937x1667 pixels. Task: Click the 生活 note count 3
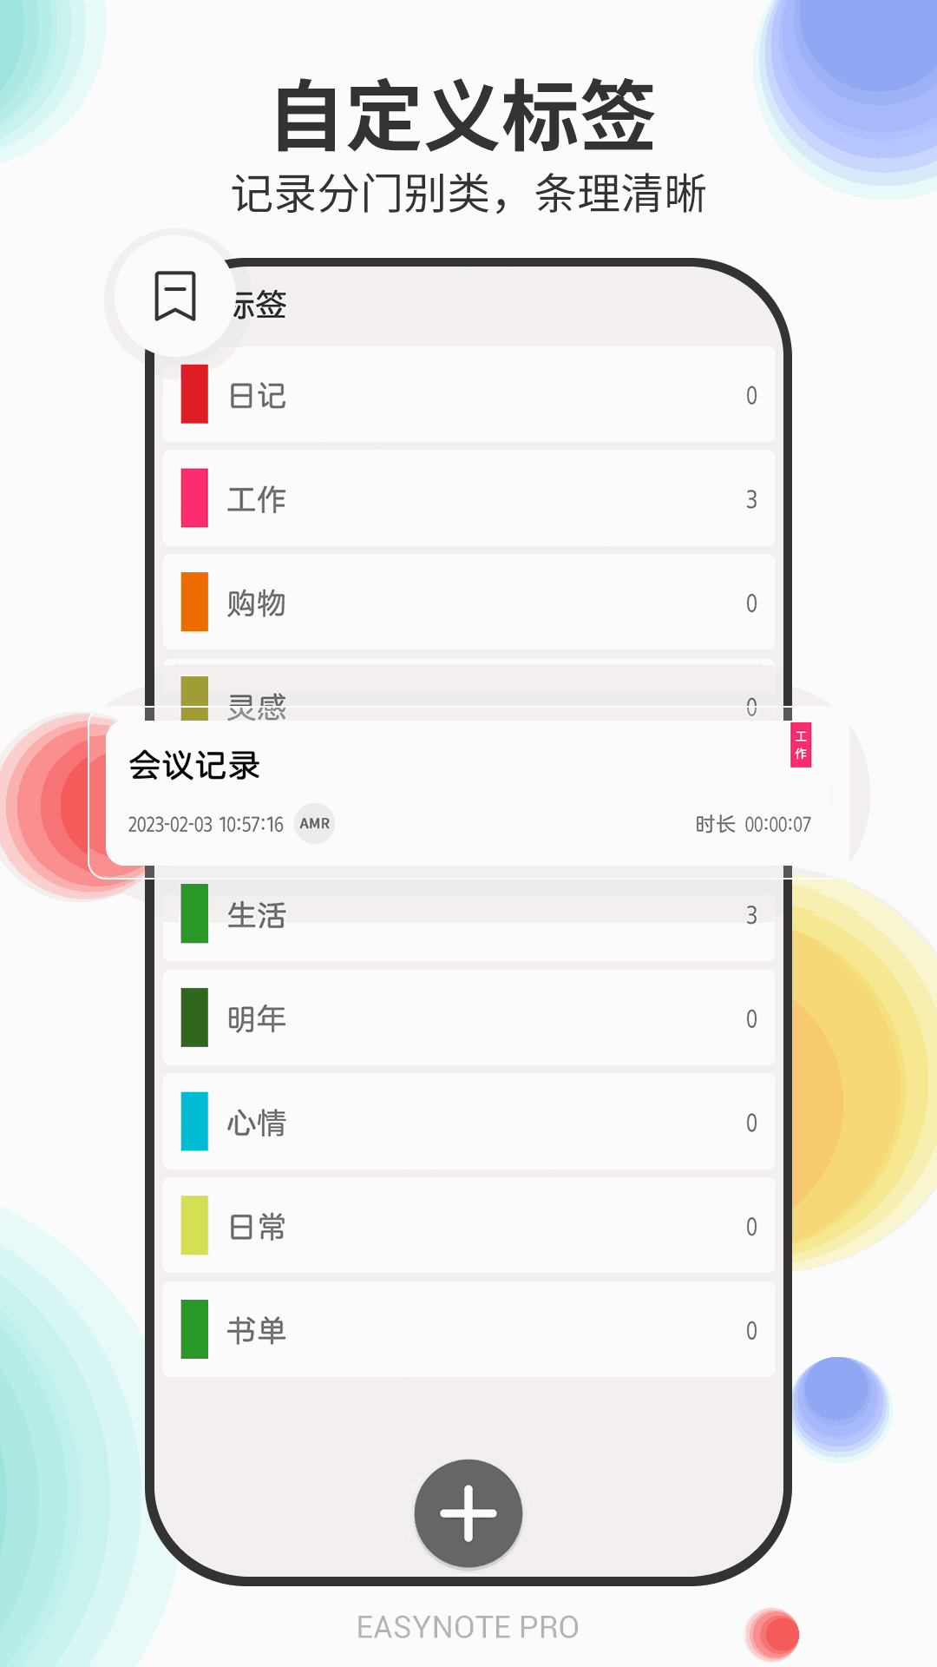751,914
